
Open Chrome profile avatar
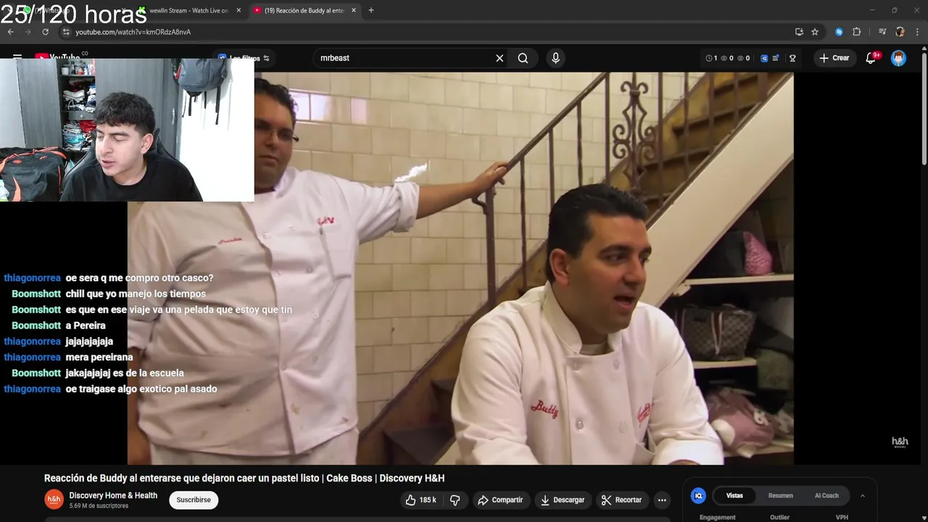click(900, 32)
